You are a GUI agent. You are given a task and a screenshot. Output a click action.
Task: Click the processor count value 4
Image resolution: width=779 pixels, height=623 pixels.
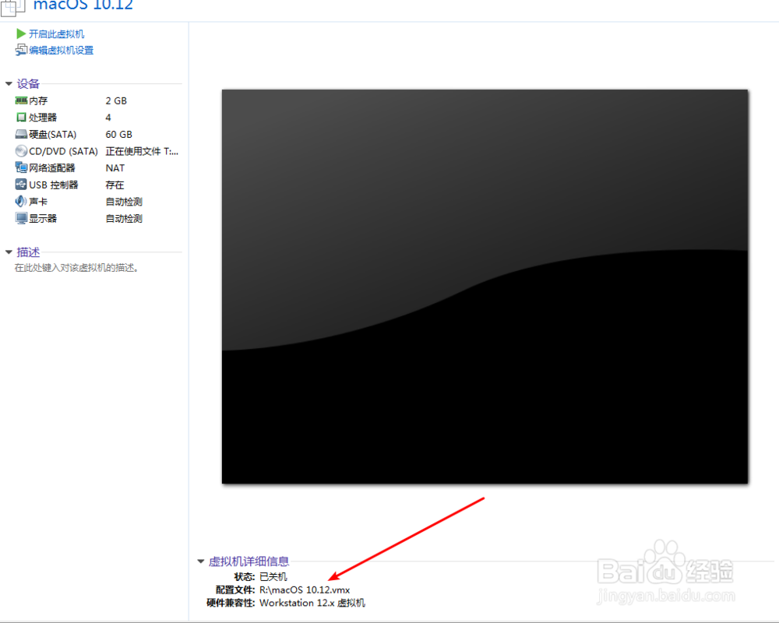[108, 118]
